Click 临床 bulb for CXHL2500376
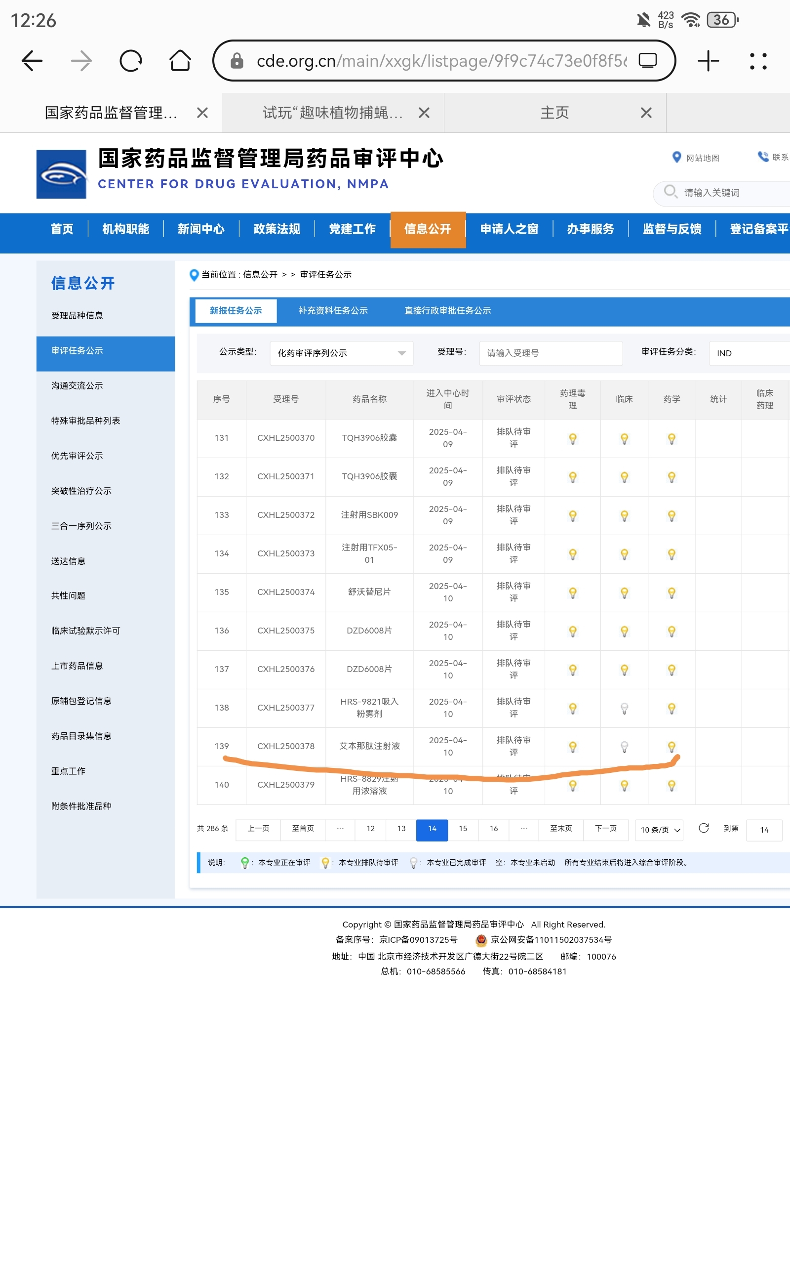The image size is (790, 1265). point(625,670)
